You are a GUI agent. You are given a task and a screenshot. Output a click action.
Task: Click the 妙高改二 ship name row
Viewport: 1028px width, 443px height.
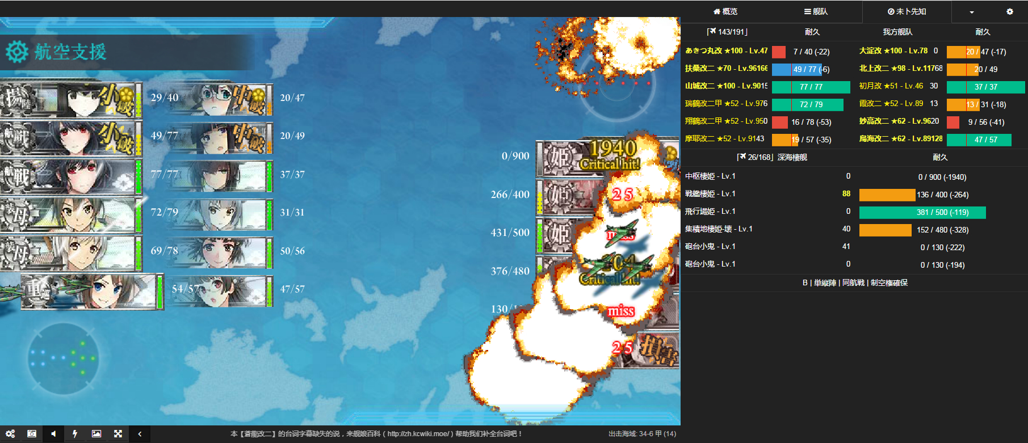[899, 121]
